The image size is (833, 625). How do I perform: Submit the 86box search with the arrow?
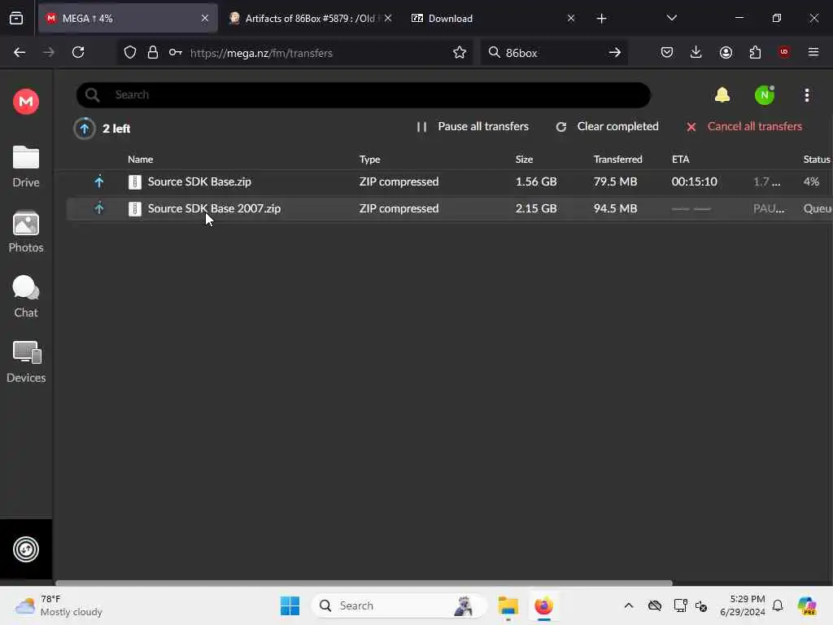coord(615,52)
